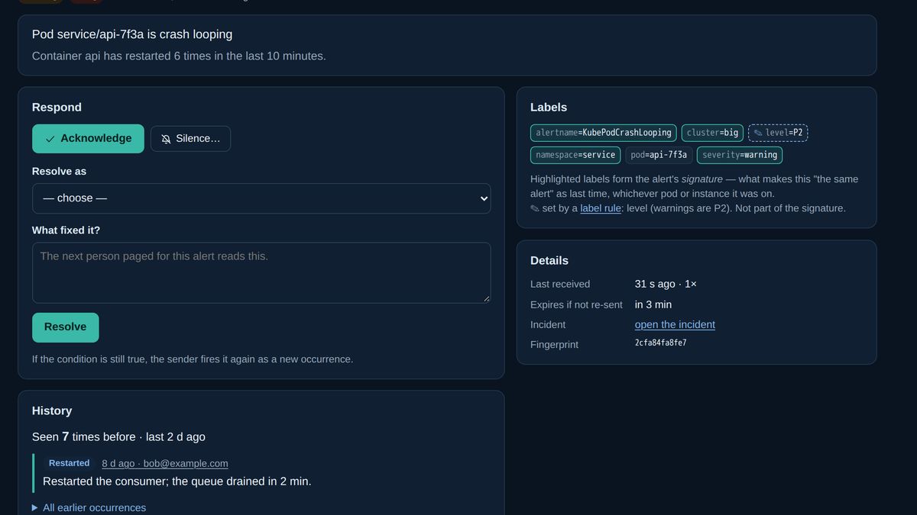
Task: Click the Container api has restarted 6 times text
Action: [179, 56]
